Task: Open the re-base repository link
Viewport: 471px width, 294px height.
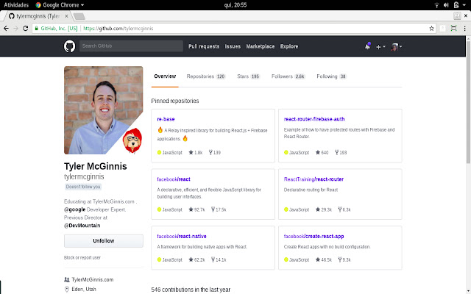Action: point(166,119)
